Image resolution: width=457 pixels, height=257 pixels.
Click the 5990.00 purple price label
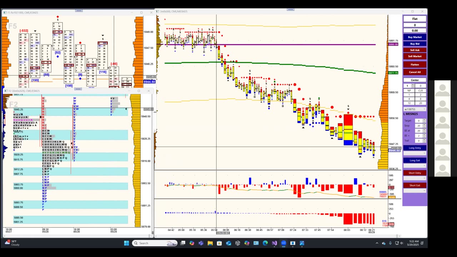[393, 44]
